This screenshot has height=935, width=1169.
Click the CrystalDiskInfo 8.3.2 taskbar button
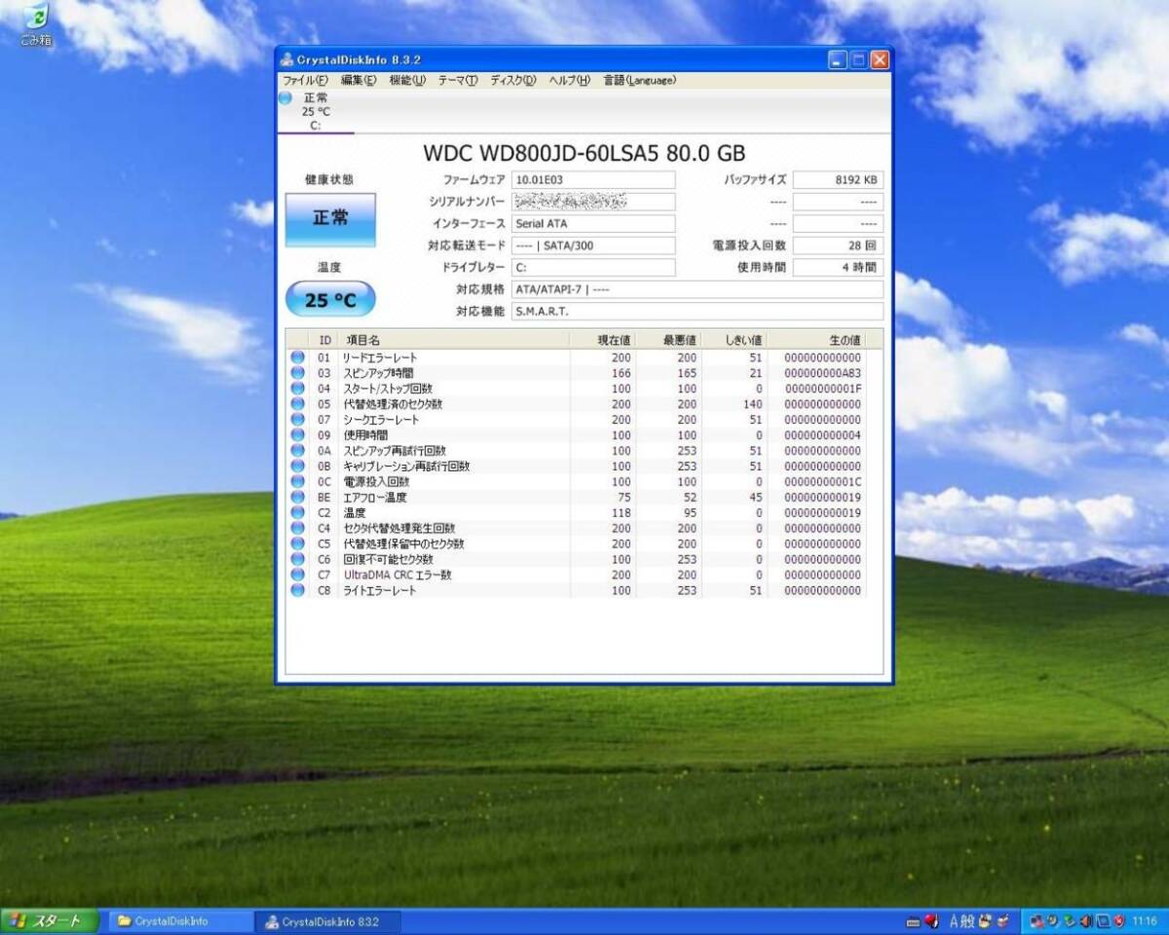click(x=328, y=920)
